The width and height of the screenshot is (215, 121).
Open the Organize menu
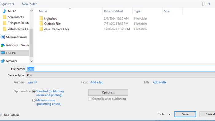pos(7,4)
